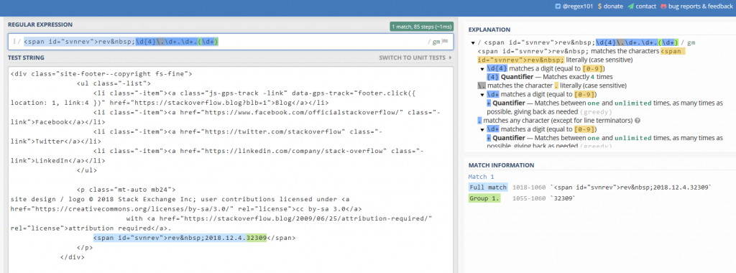736x273 pixels.
Task: Click the Twitter bird icon beside @regex101
Action: click(x=558, y=6)
